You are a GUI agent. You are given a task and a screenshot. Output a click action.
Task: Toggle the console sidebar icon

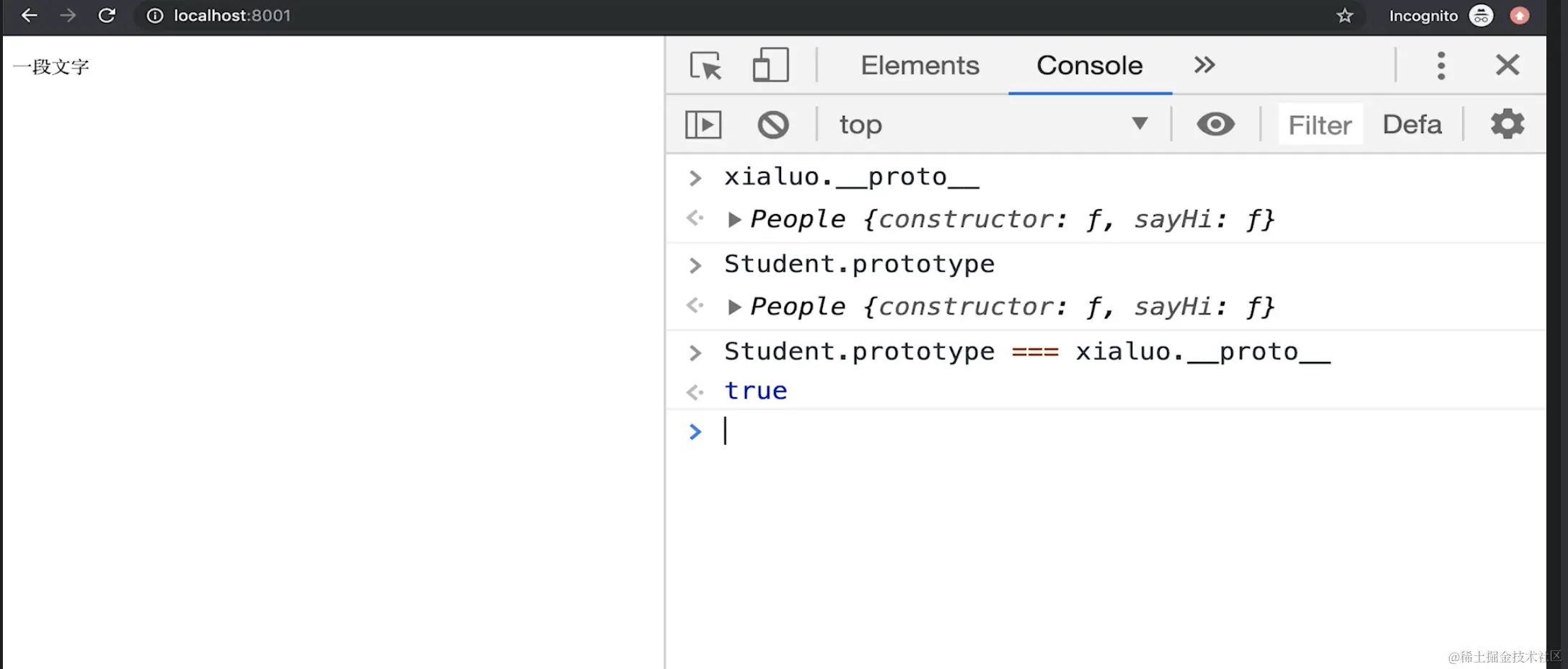coord(703,125)
